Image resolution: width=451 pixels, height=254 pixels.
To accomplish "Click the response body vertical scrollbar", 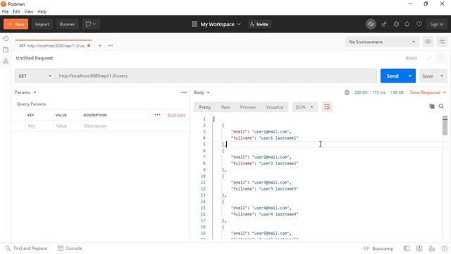I will tap(445, 126).
